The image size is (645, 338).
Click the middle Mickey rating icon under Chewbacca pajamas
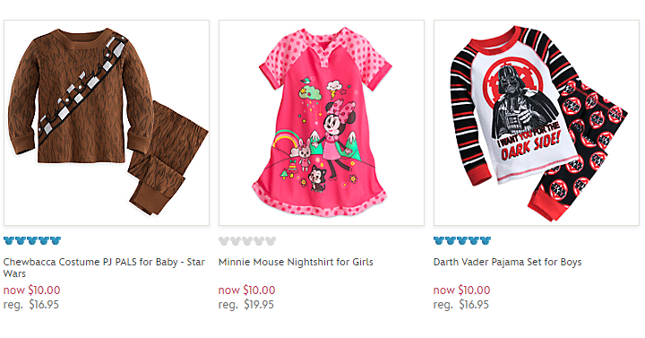pos(32,240)
